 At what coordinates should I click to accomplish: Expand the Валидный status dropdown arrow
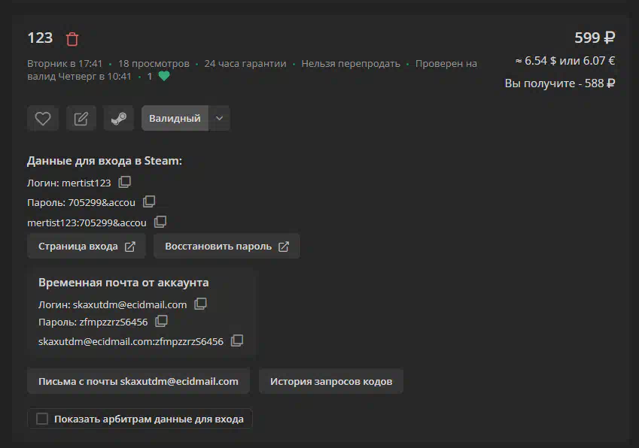(x=219, y=119)
